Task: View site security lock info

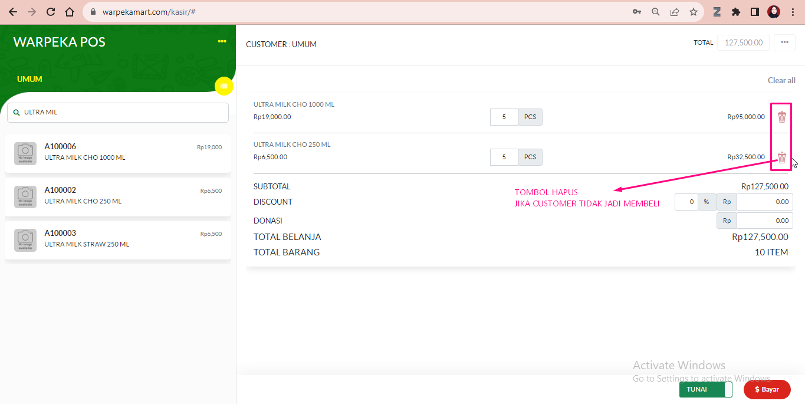Action: click(x=93, y=12)
